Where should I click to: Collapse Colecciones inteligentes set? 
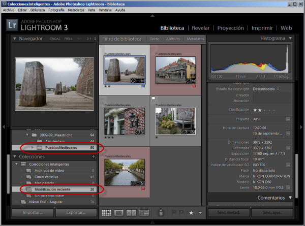tap(17, 164)
